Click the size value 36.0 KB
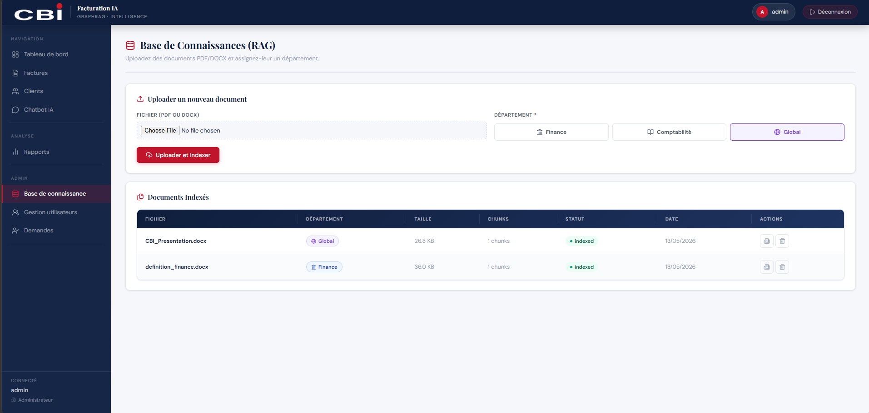The height and width of the screenshot is (413, 869). [x=424, y=267]
